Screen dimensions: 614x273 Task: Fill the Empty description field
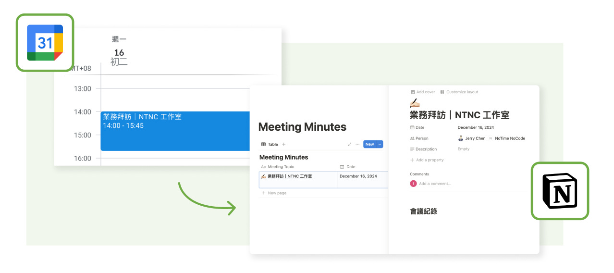(464, 149)
